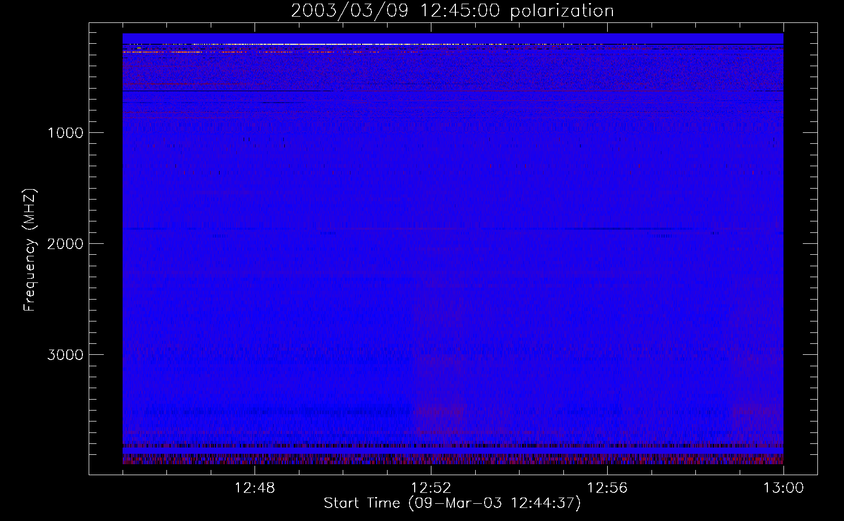844x521 pixels.
Task: Click the plot title "2003/03/09 12:45:00 polarization"
Action: tap(452, 11)
